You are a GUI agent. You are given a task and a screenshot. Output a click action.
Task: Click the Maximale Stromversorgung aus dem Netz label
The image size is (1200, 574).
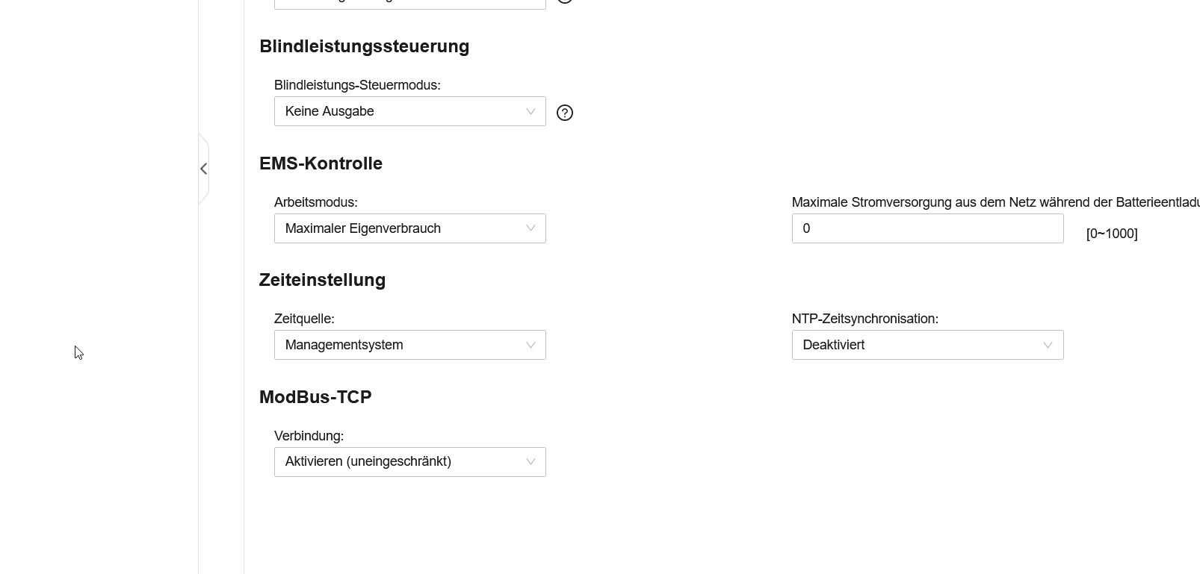coord(994,202)
